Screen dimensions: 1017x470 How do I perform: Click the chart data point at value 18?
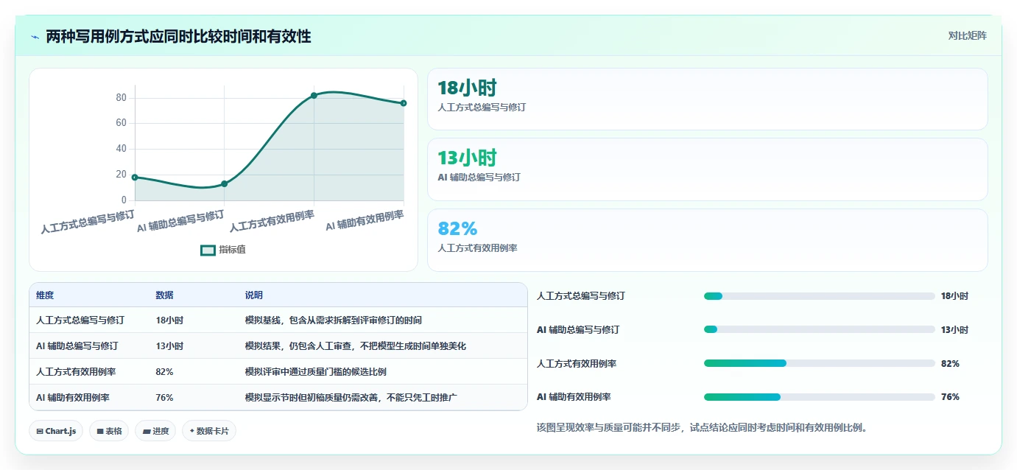(135, 177)
